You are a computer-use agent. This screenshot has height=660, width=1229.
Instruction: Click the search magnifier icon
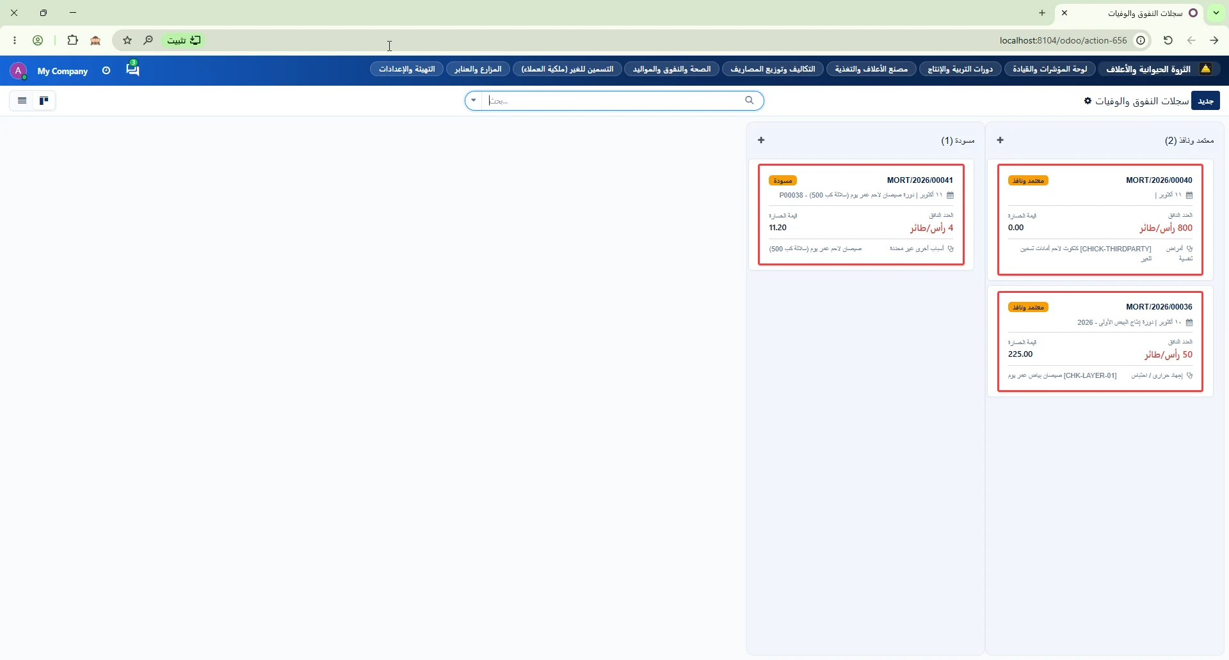(749, 100)
